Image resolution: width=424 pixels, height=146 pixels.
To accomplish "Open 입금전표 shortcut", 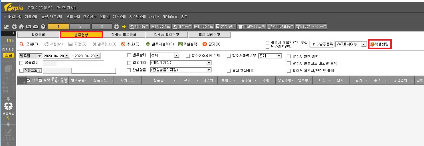I will (x=203, y=27).
